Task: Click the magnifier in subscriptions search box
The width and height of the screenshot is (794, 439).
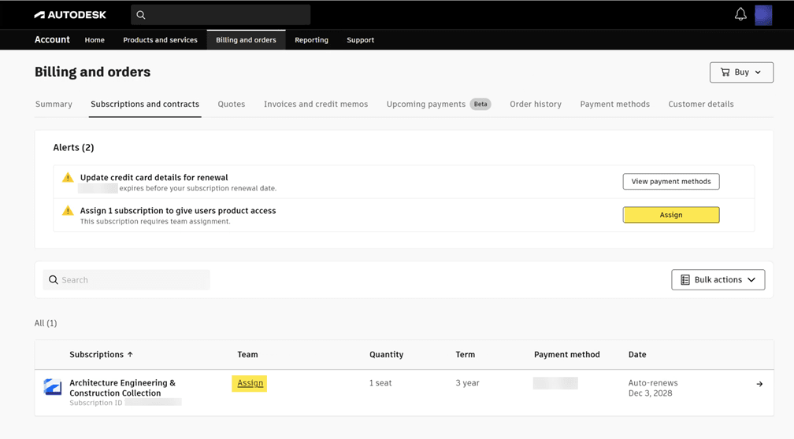Action: 54,280
